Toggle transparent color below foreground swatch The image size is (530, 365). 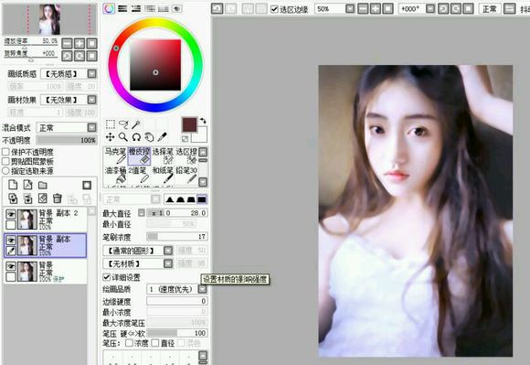(x=185, y=139)
